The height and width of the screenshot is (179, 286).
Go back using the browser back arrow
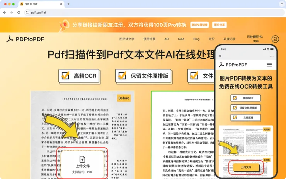[5, 12]
